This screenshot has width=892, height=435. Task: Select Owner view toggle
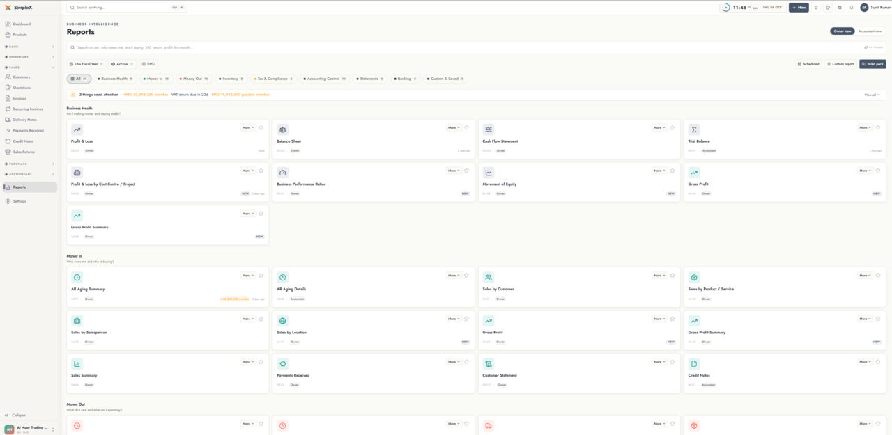pos(842,31)
